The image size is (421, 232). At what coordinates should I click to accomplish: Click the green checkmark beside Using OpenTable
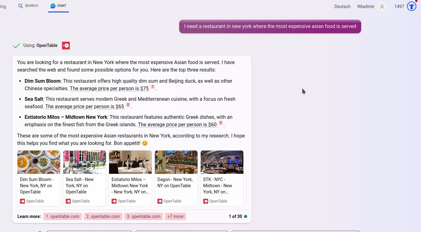pos(17,46)
